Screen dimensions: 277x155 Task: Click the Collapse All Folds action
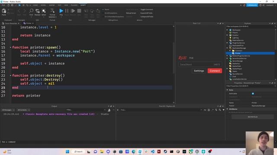pos(147,17)
